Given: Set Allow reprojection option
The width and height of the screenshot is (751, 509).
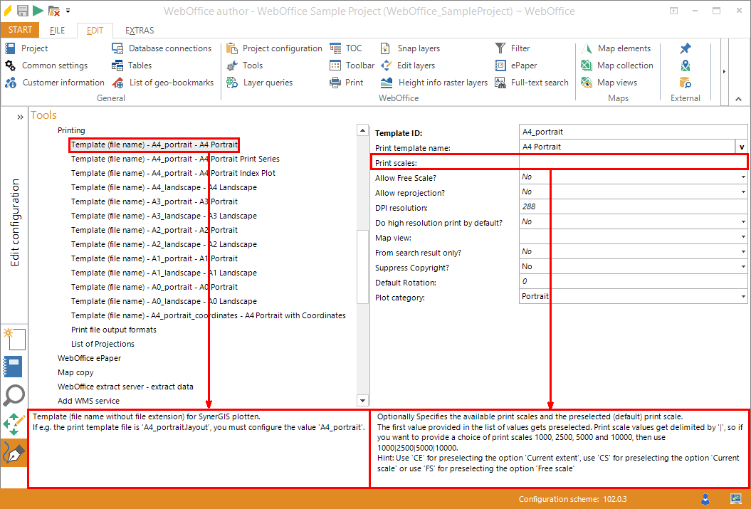Looking at the screenshot, I should click(x=741, y=191).
